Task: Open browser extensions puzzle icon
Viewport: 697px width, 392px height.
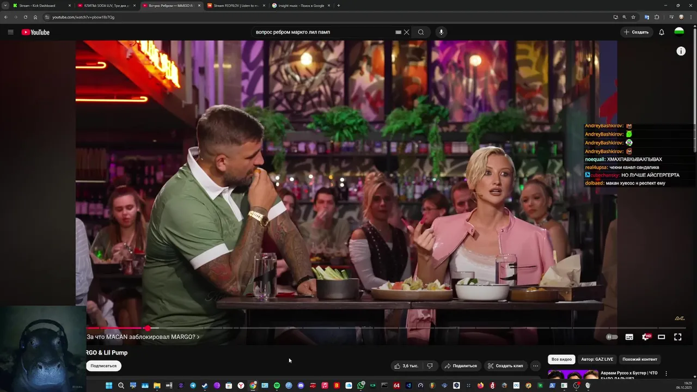Action: coord(657,17)
